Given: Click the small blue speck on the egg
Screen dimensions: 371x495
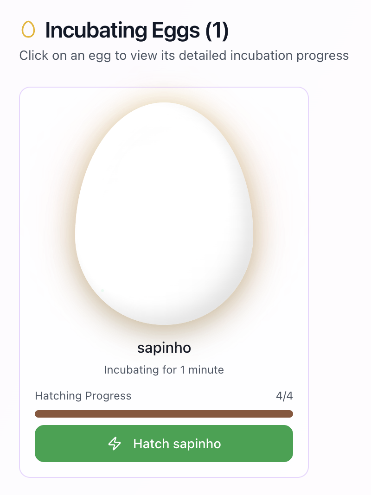Looking at the screenshot, I should [x=102, y=291].
